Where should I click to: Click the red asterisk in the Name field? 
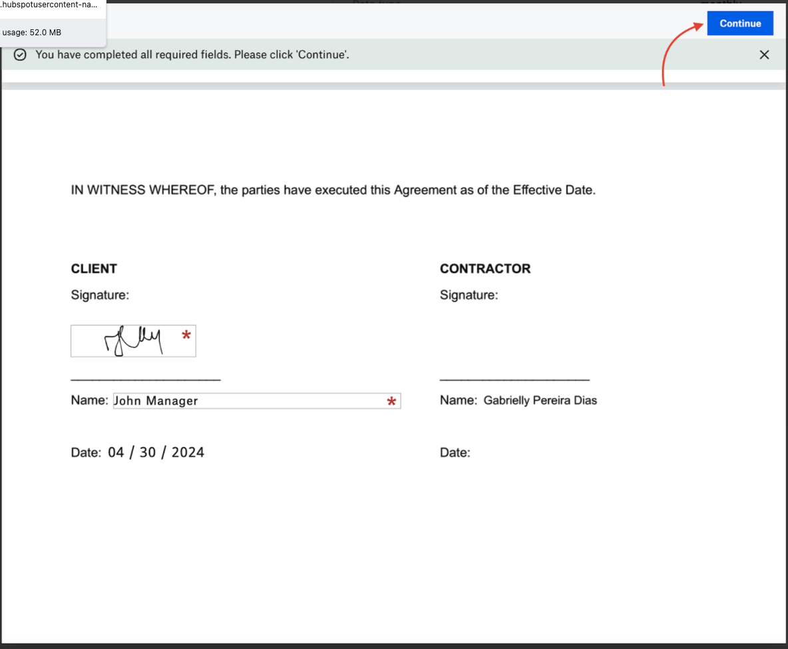coord(391,401)
